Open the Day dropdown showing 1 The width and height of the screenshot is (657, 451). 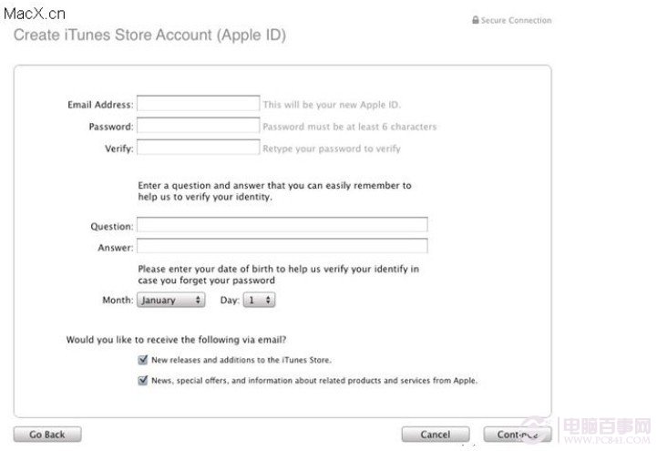point(260,300)
